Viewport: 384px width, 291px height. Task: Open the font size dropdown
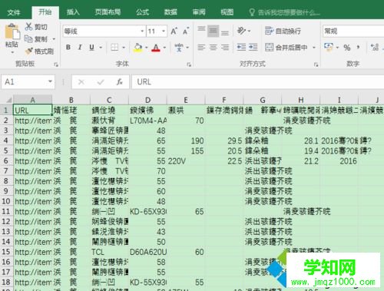tap(164, 31)
